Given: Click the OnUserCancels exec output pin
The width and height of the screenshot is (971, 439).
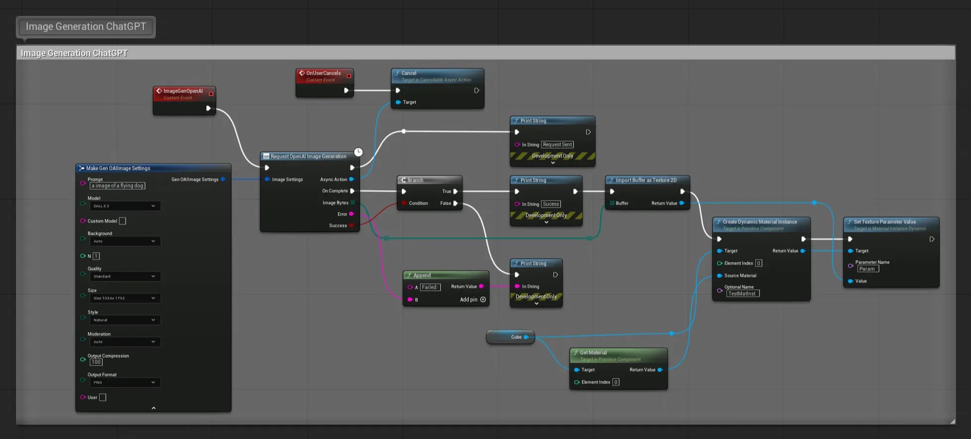Looking at the screenshot, I should pyautogui.click(x=346, y=90).
